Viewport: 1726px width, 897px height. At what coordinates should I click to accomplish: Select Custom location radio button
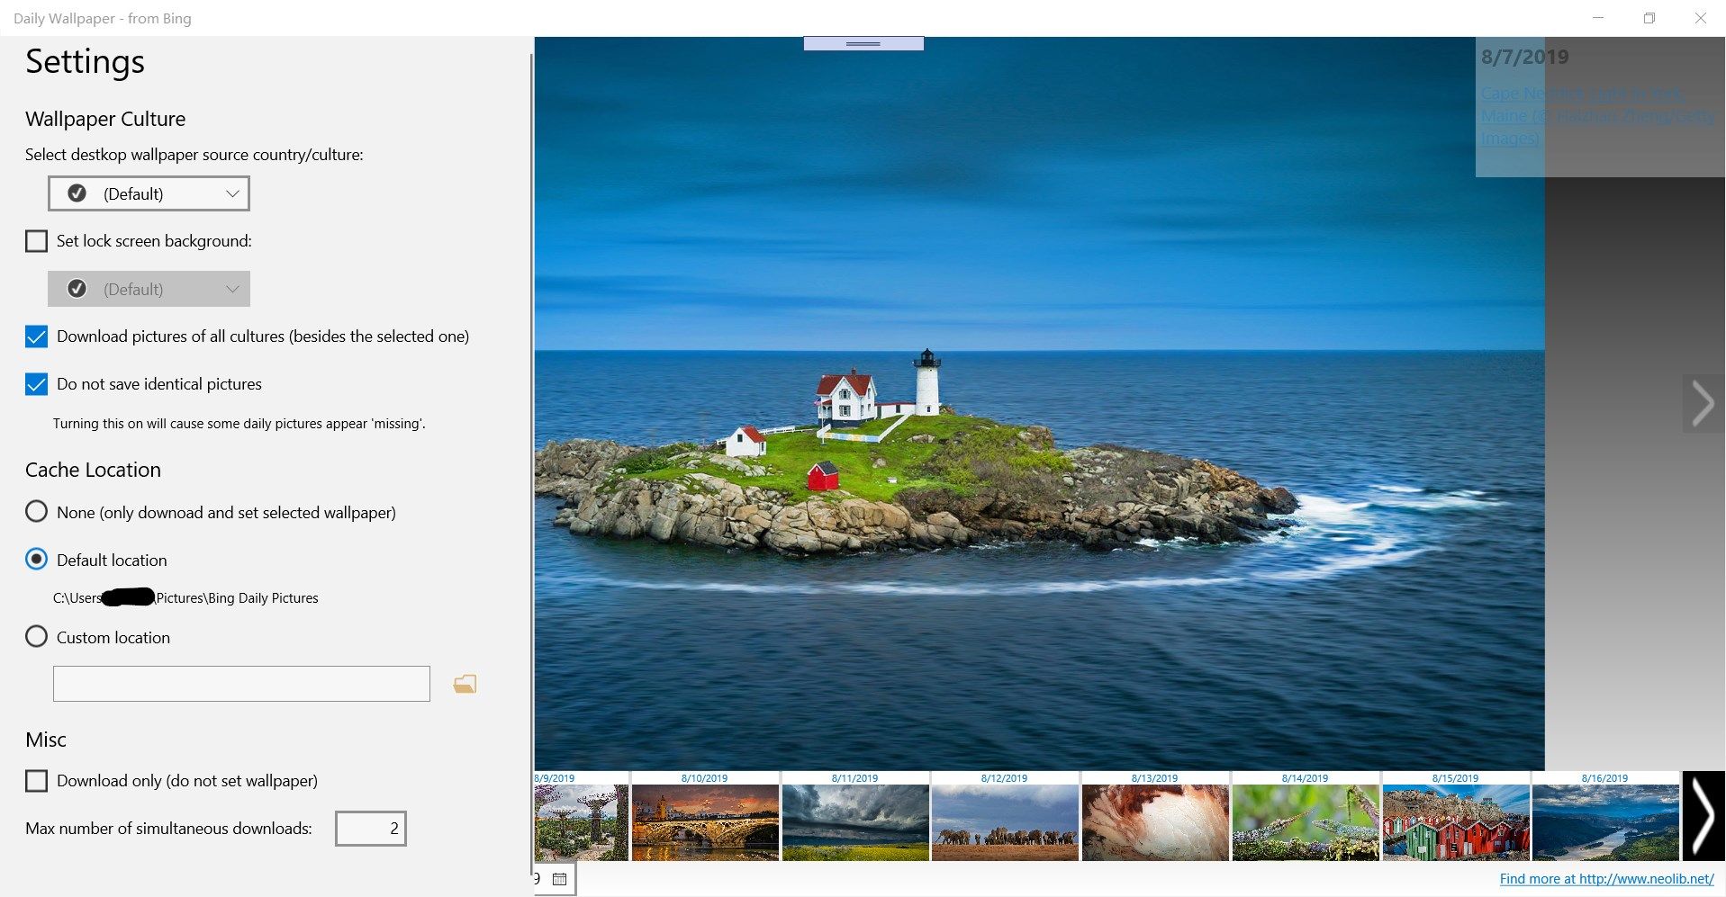point(36,637)
